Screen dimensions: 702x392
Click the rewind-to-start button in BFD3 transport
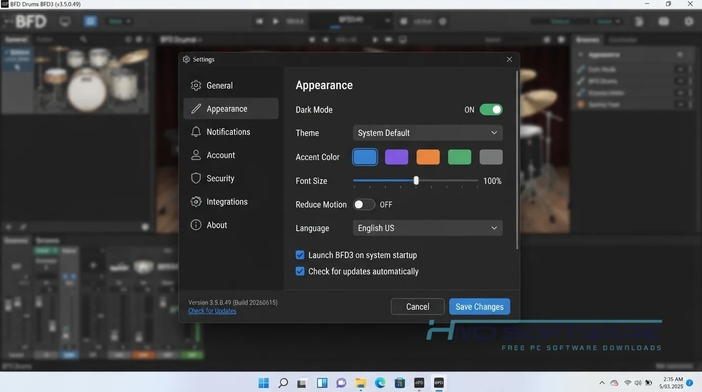pyautogui.click(x=260, y=21)
